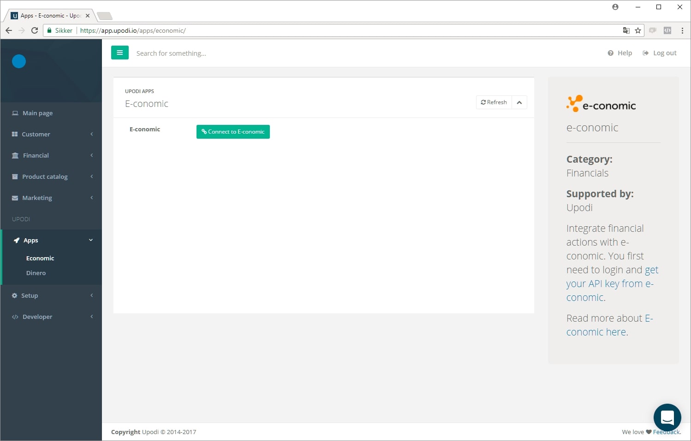Click the Chrome user profile icon

pyautogui.click(x=615, y=7)
